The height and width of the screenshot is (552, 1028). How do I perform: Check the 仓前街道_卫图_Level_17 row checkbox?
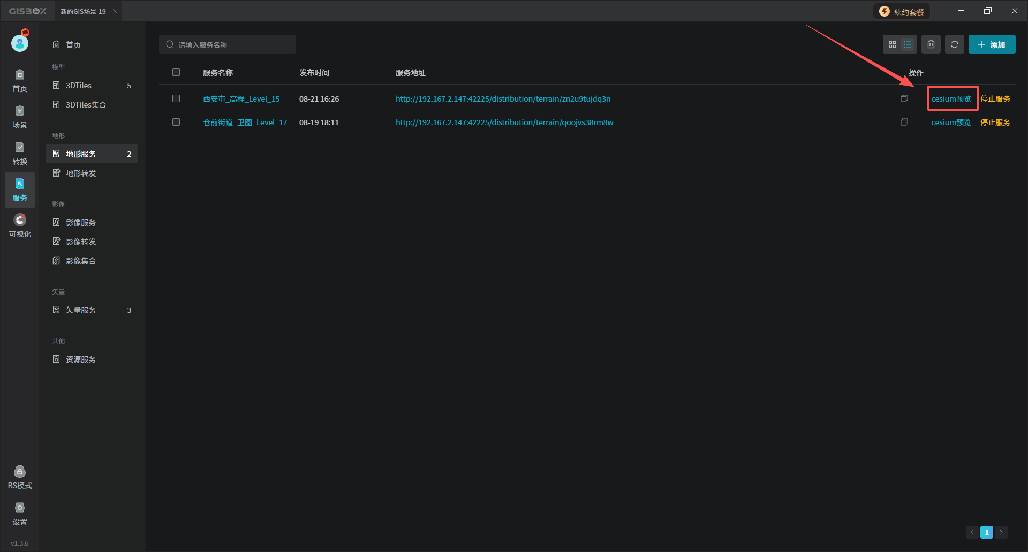point(176,122)
